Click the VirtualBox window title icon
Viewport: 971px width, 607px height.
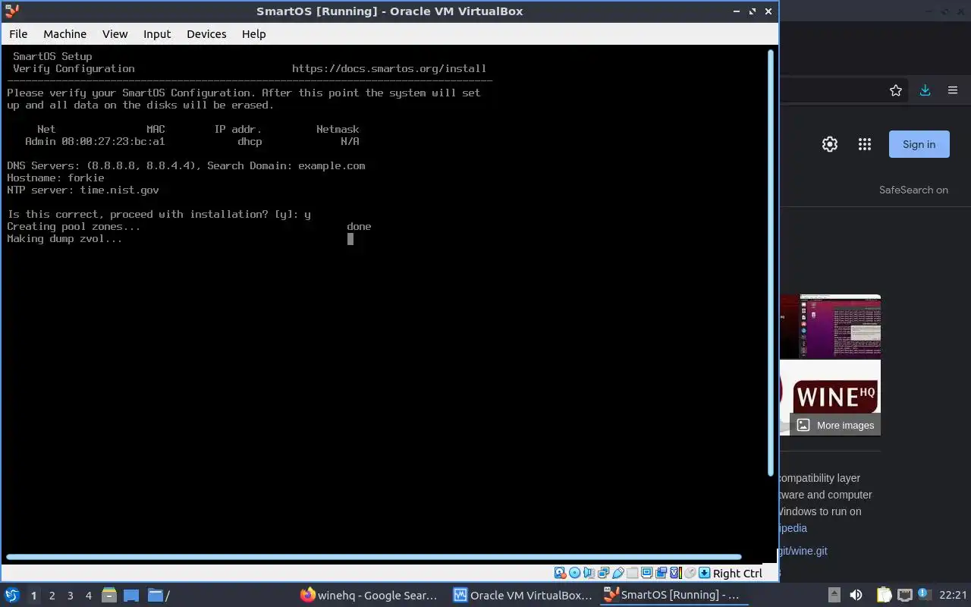point(11,11)
